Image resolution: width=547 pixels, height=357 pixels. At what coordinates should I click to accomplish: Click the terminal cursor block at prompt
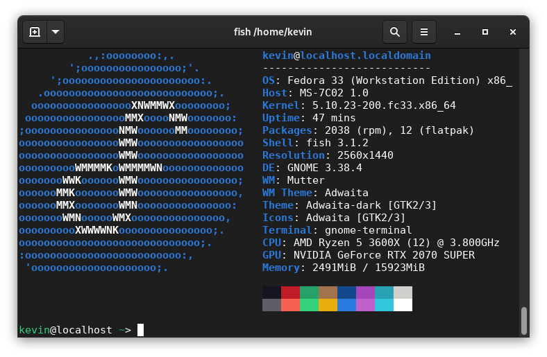(140, 330)
